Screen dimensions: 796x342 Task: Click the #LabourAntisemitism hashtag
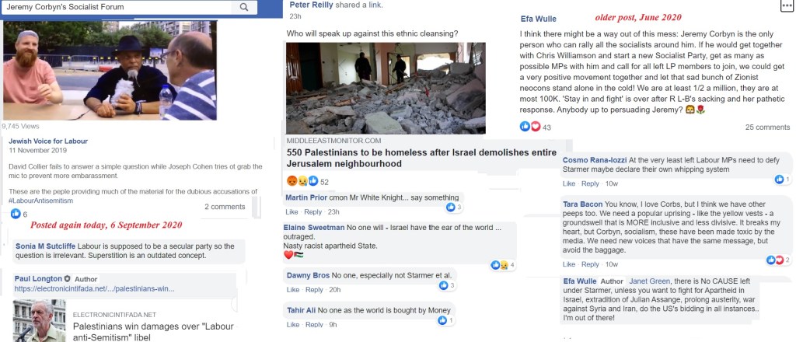pos(41,201)
